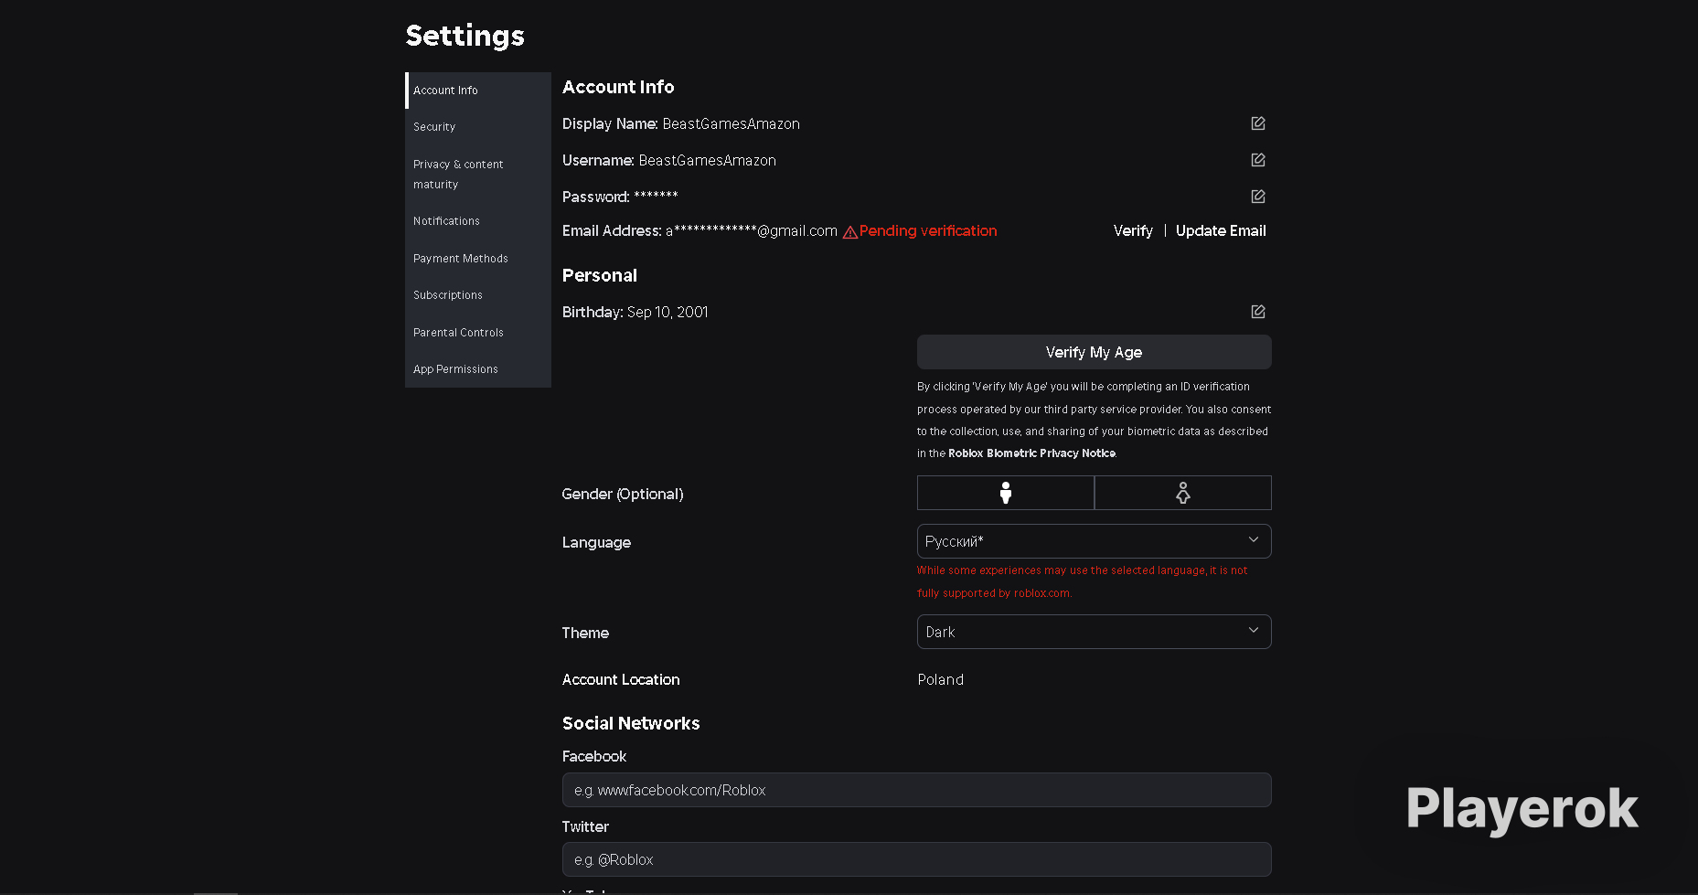This screenshot has height=895, width=1698.
Task: Click the red language support warning text
Action: coord(1083,581)
